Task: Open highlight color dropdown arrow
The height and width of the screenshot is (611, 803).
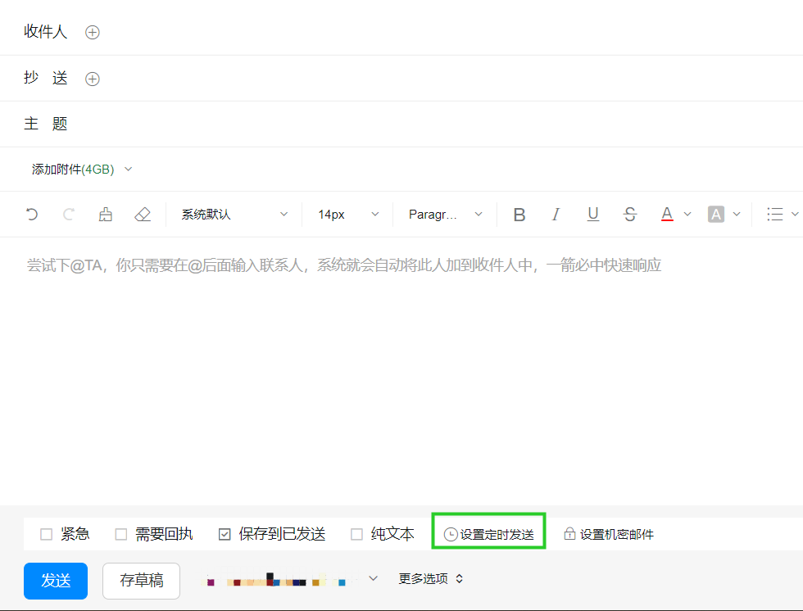Action: pos(737,215)
